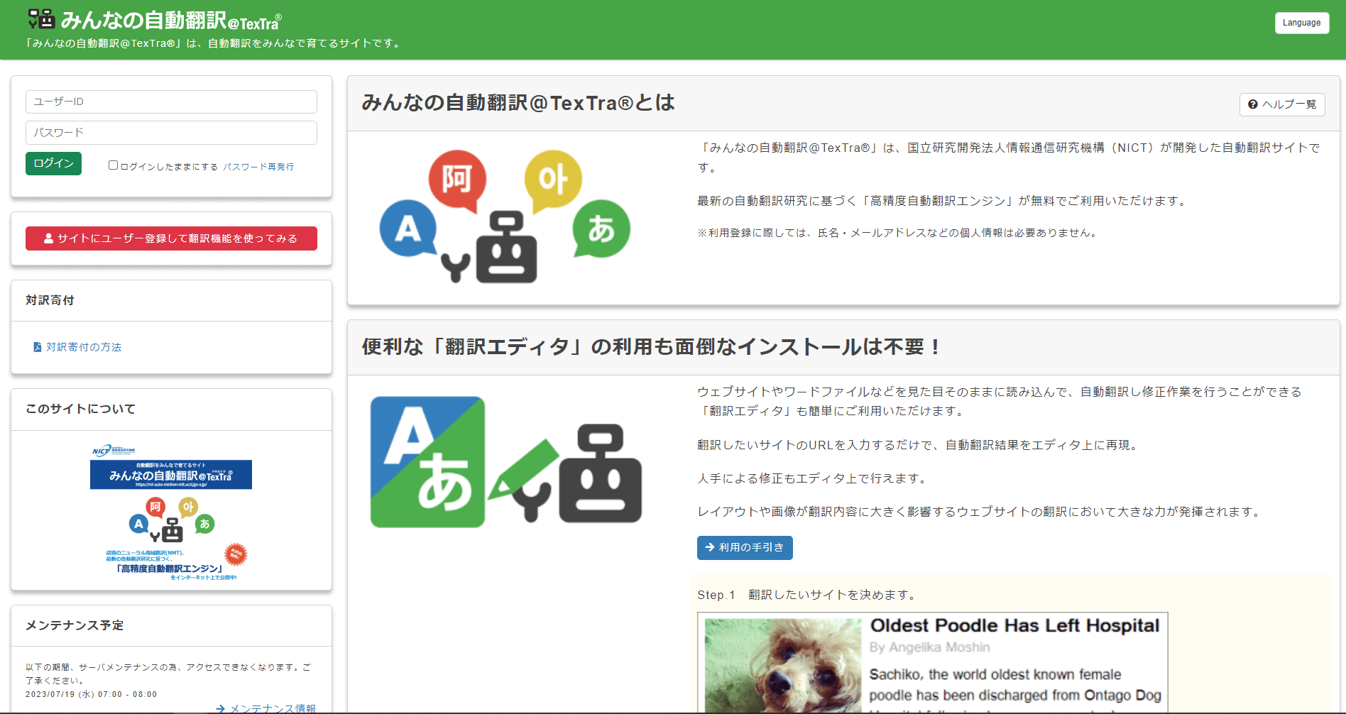The image size is (1346, 714).
Task: Click the yellow Korean speech bubble icon
Action: pyautogui.click(x=553, y=180)
